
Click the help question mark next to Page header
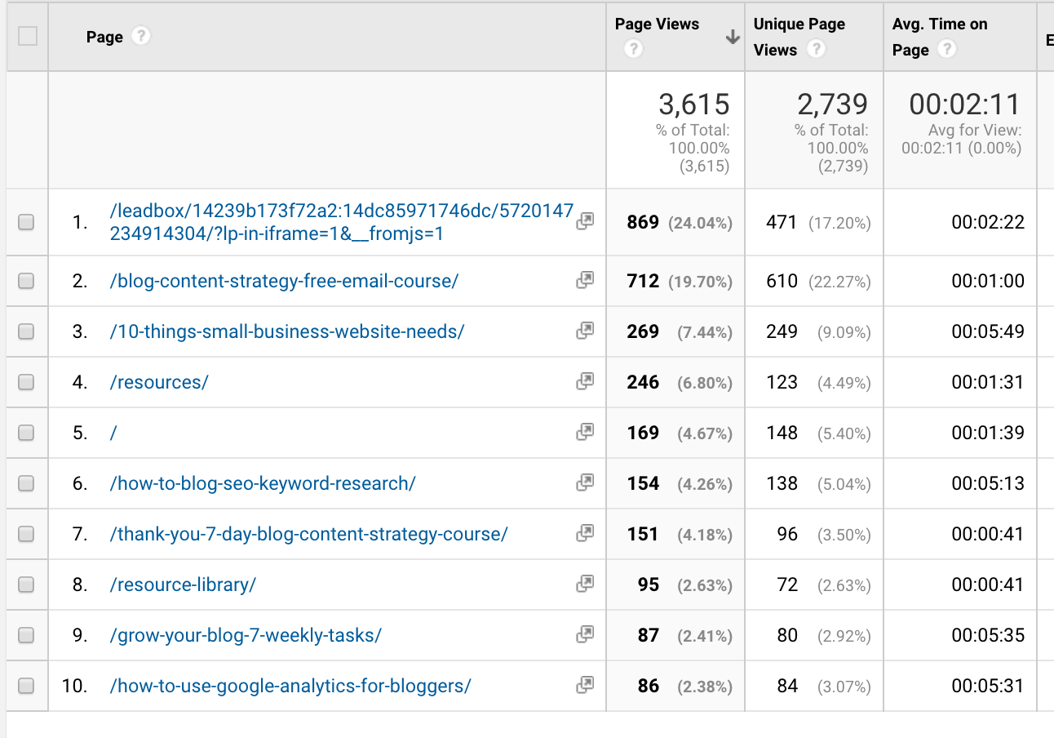[141, 37]
